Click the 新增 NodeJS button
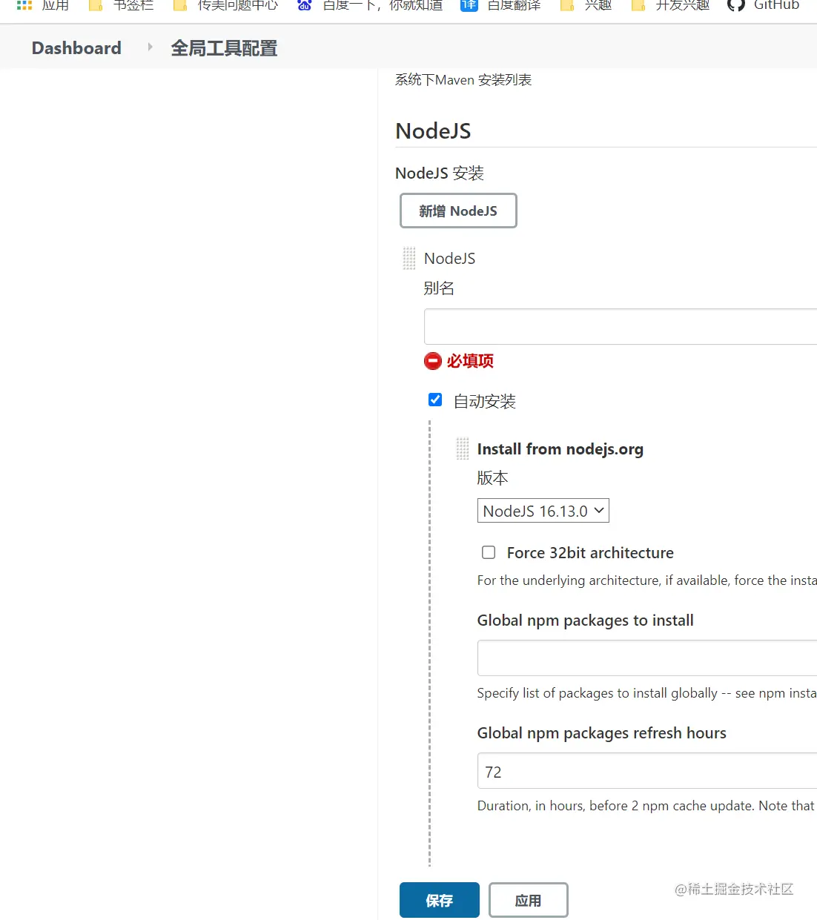The height and width of the screenshot is (920, 817). 458,211
